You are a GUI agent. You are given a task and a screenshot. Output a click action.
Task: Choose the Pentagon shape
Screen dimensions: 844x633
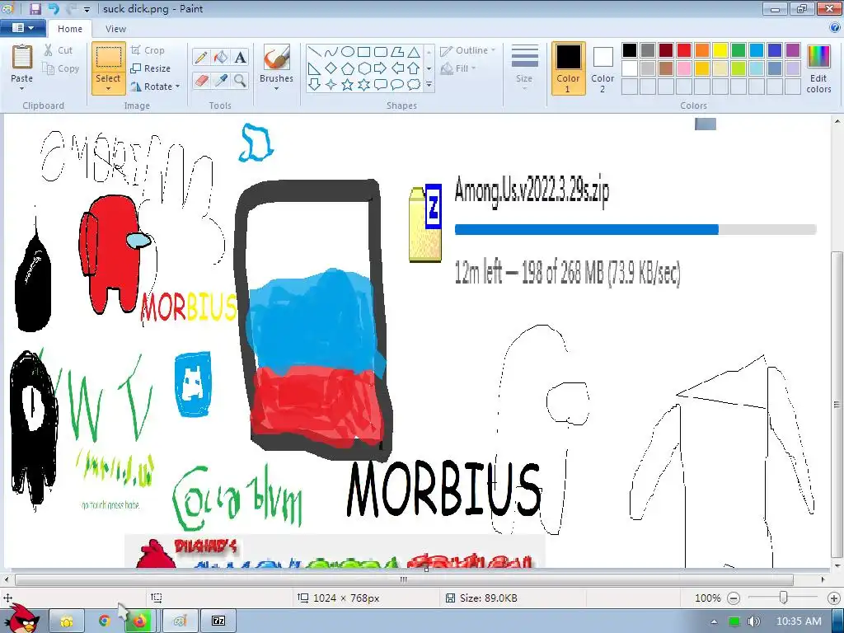[x=348, y=68]
